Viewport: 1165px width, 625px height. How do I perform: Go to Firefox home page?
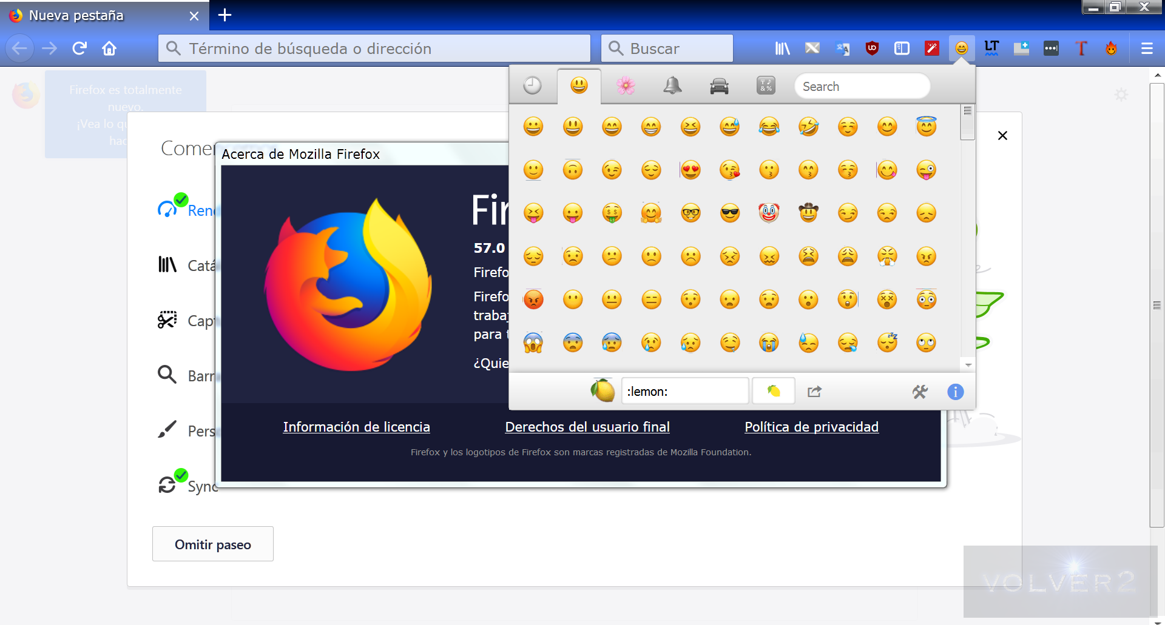pyautogui.click(x=109, y=48)
